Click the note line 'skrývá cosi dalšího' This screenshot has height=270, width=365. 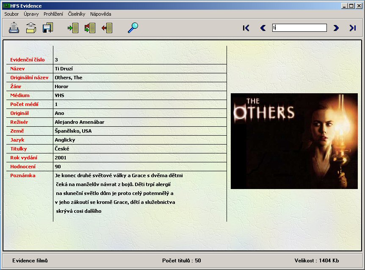point(79,211)
